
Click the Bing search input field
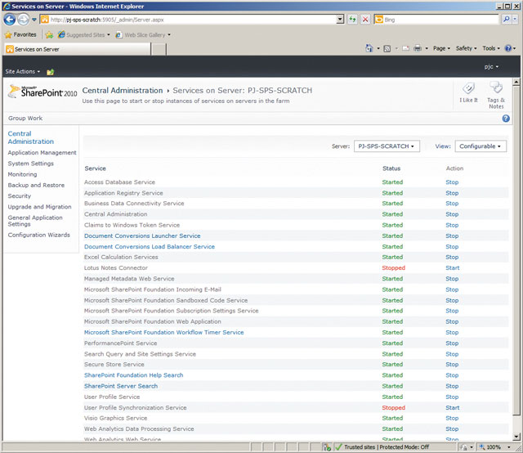[440, 20]
